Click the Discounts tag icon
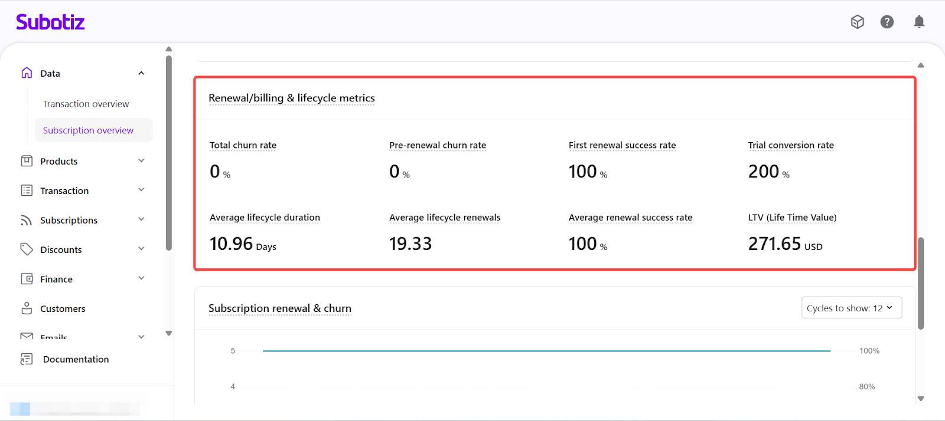The width and height of the screenshot is (945, 421). pyautogui.click(x=27, y=249)
